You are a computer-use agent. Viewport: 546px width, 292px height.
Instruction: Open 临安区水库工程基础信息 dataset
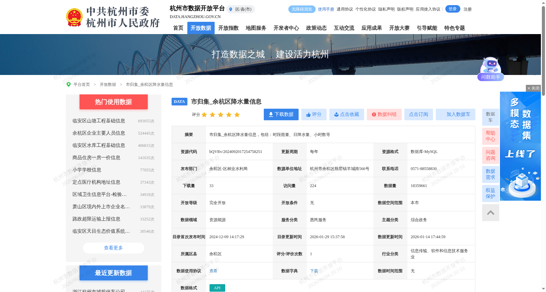click(x=99, y=145)
